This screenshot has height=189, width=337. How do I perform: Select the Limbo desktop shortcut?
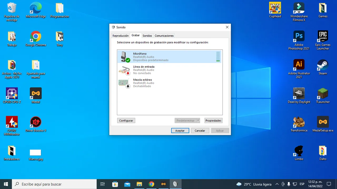(299, 153)
